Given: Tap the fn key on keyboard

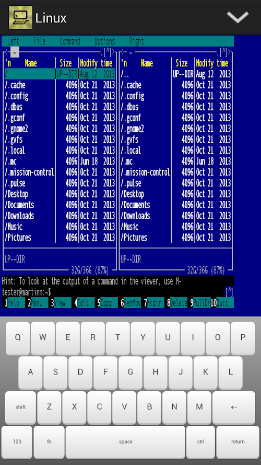Looking at the screenshot, I should pos(49,441).
